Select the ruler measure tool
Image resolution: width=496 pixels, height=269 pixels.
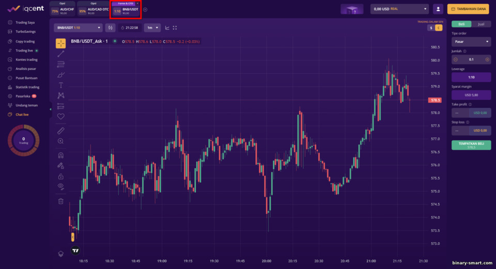point(61,131)
